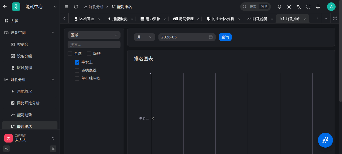Uncheck the 事实上 checkbox
This screenshot has width=342, height=154.
coord(77,62)
